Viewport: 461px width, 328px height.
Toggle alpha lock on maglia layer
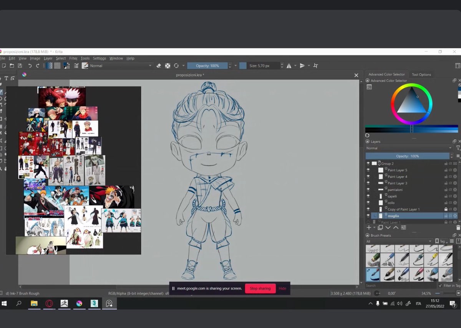coord(451,216)
